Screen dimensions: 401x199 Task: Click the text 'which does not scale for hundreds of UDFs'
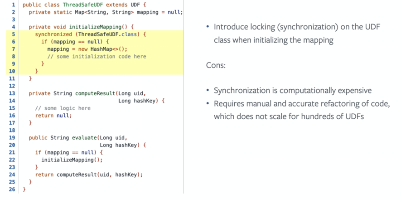(x=289, y=116)
